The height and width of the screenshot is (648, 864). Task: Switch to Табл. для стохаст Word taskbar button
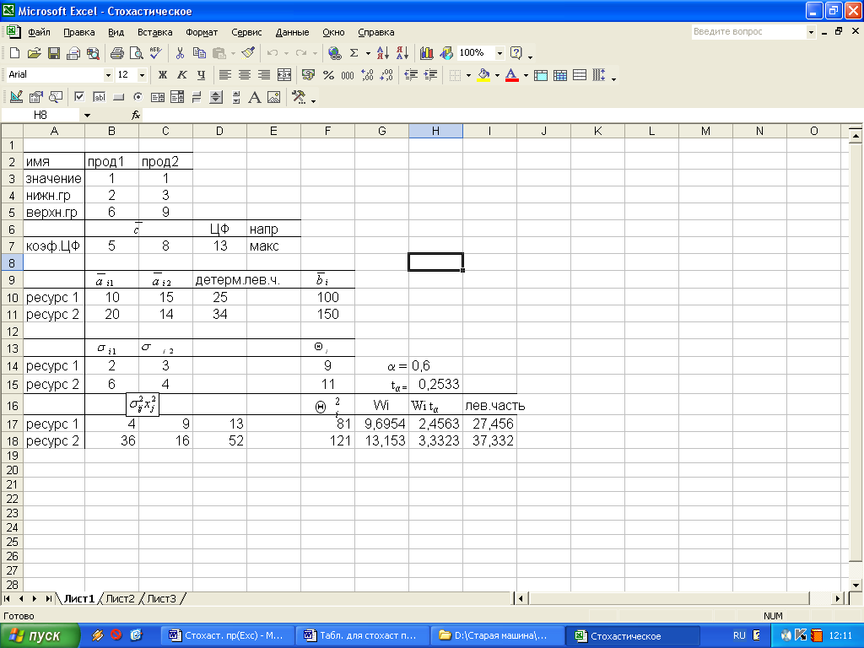tap(362, 635)
